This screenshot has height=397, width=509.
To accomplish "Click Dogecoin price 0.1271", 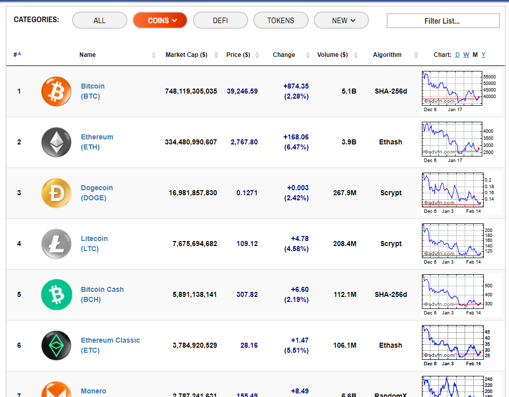I will 247,193.
